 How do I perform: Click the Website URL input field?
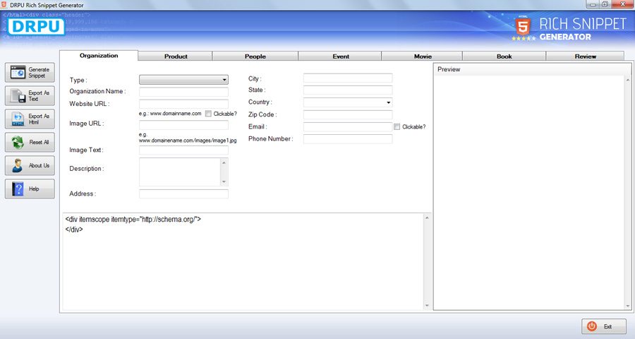[183, 105]
